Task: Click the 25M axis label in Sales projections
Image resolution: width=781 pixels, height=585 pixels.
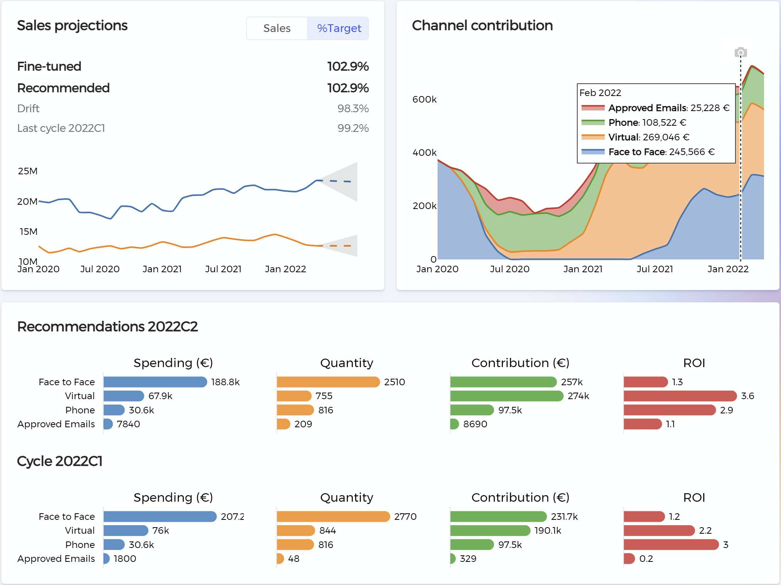Action: (x=28, y=171)
